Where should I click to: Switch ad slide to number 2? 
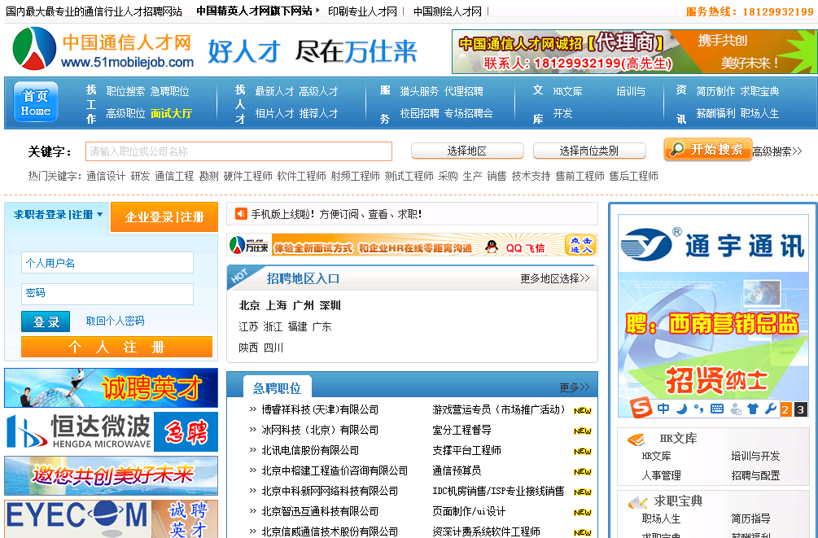785,409
